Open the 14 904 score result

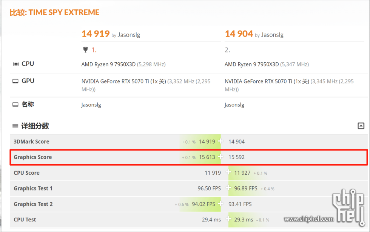pos(239,34)
